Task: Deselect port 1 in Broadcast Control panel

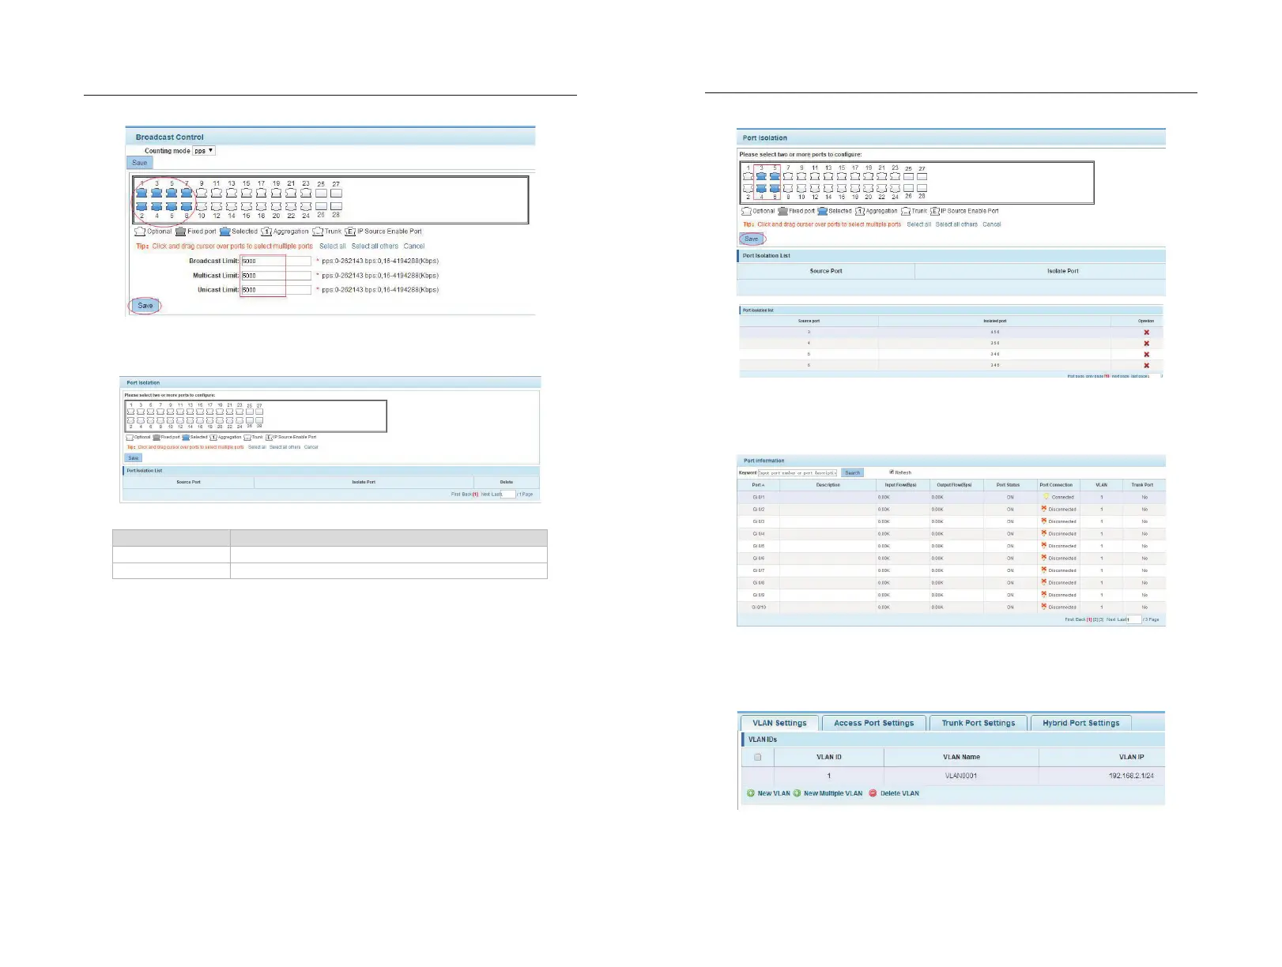Action: pyautogui.click(x=141, y=193)
